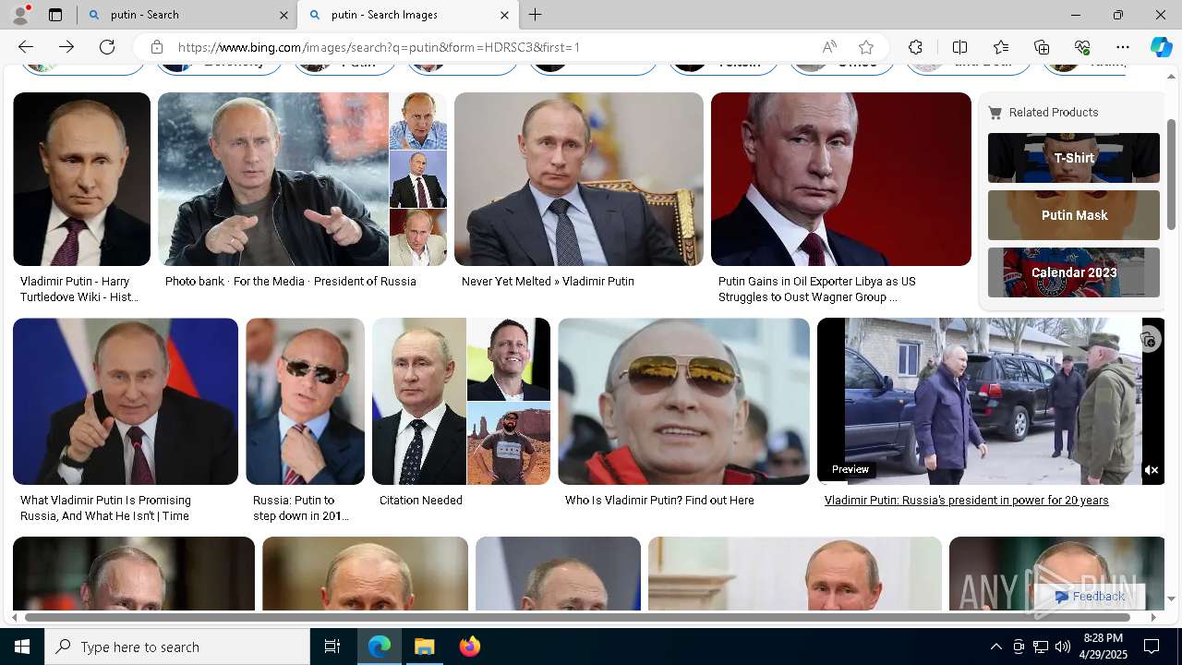View site information lock icon

[157, 47]
